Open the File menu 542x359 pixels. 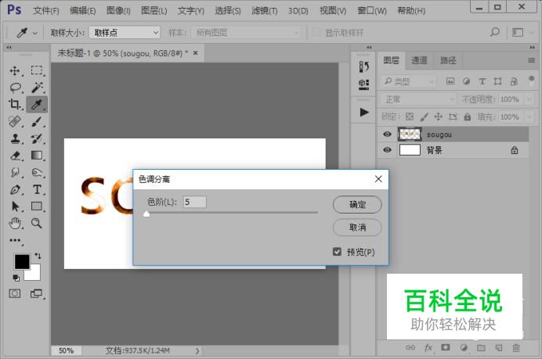46,11
